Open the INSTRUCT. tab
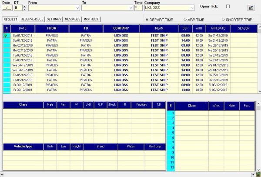Image resolution: width=261 pixels, height=177 pixels. point(92,20)
